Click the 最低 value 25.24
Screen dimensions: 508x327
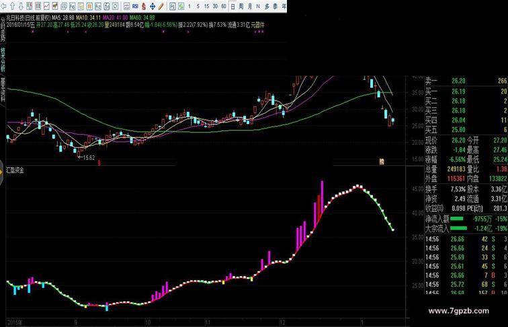click(x=500, y=160)
